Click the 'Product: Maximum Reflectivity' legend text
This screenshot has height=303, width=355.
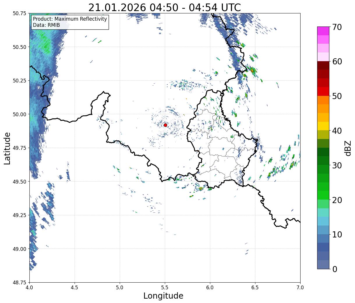[70, 19]
